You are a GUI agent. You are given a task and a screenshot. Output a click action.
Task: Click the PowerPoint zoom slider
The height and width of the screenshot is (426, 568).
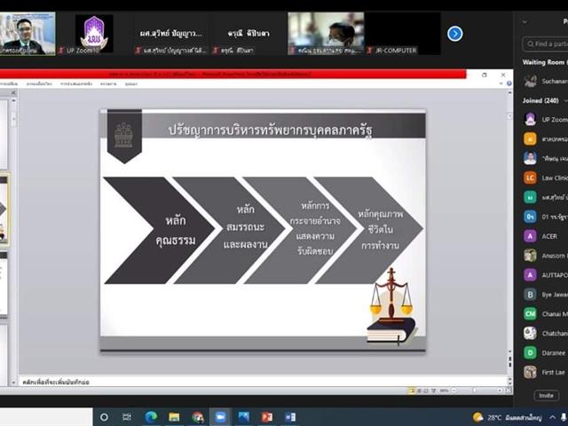point(476,390)
